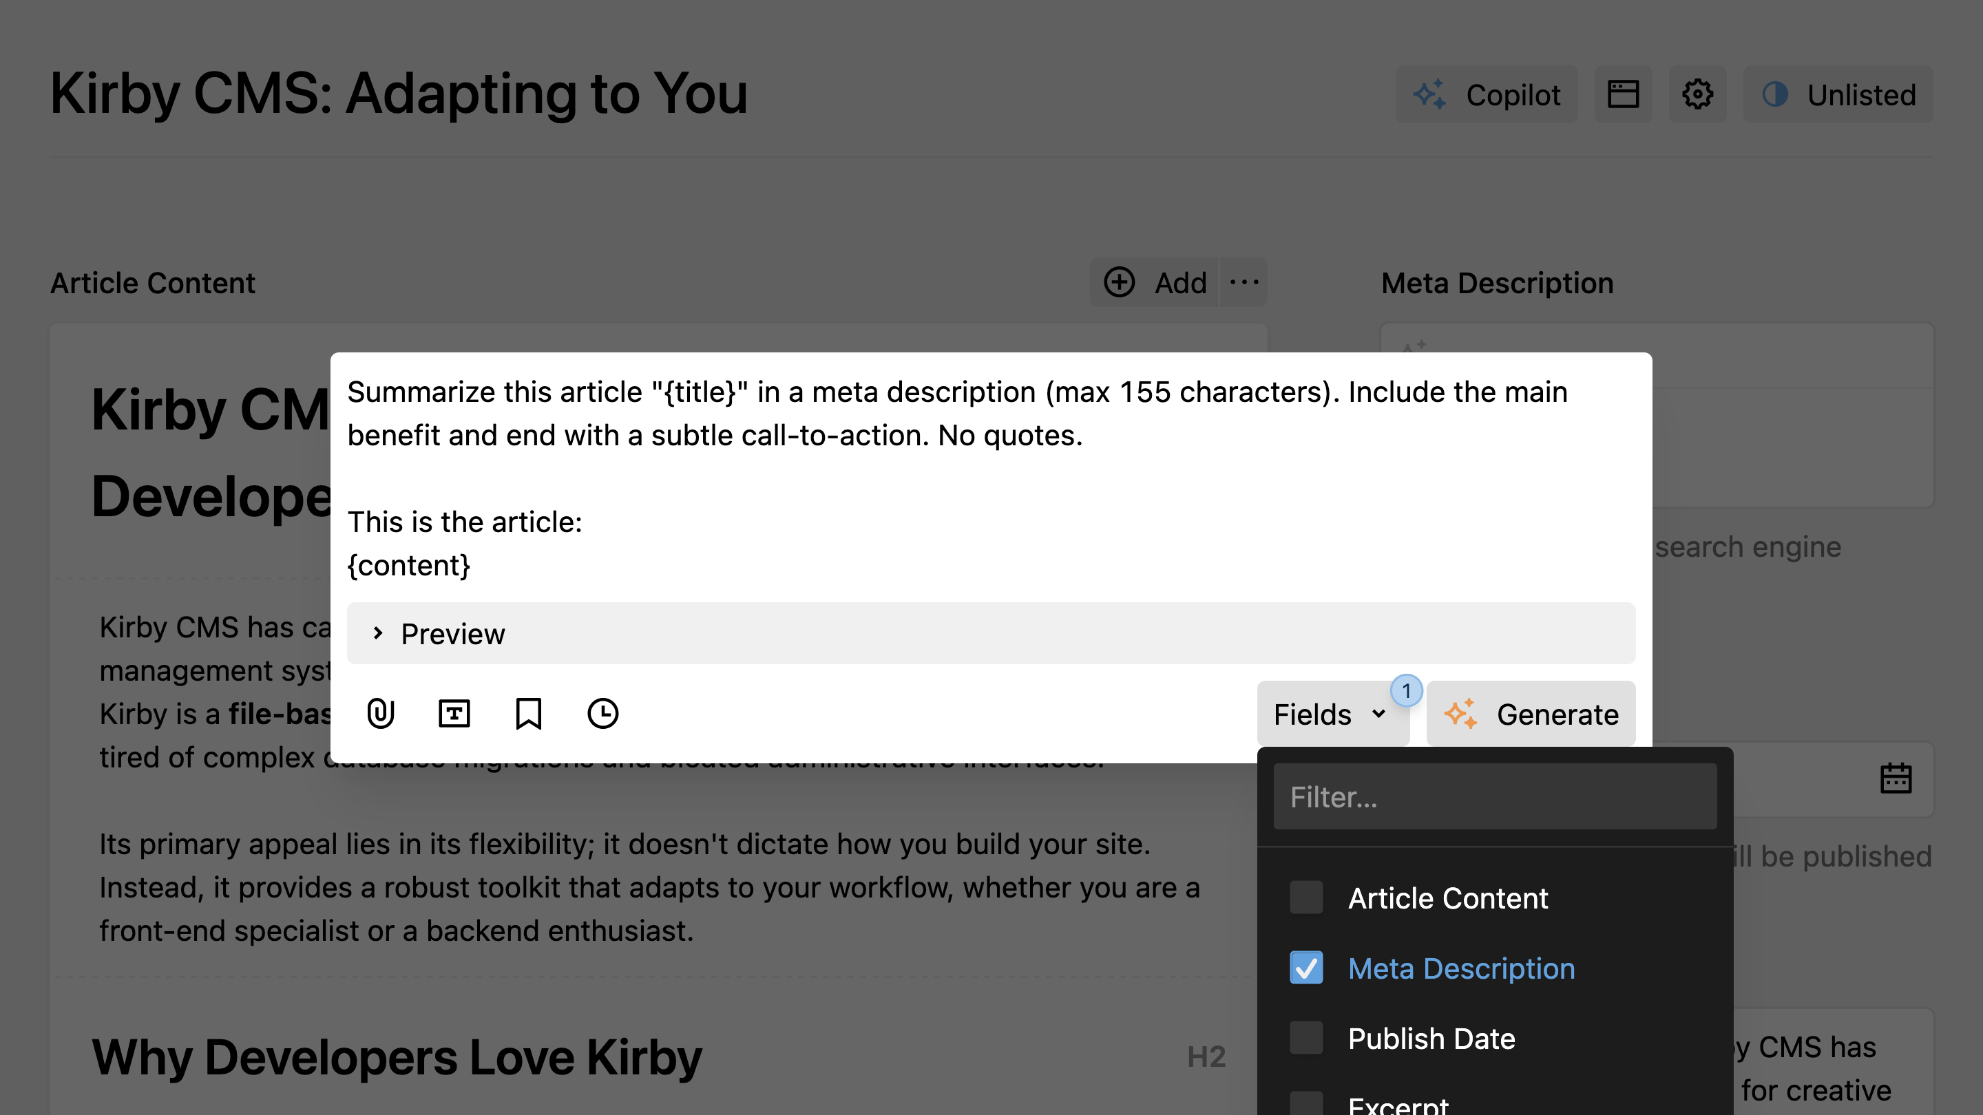Click the bookmark icon in the prompt toolbar

[x=529, y=713]
